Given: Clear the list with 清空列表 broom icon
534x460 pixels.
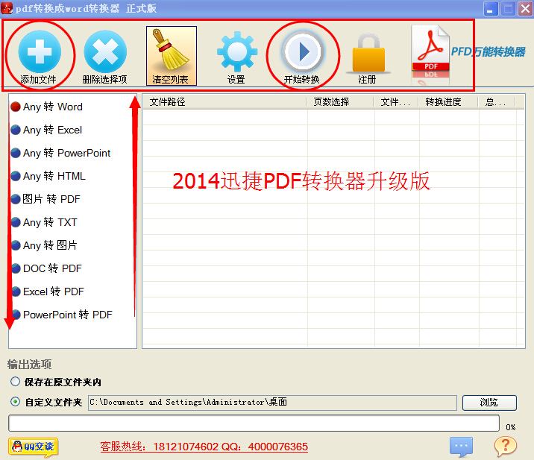Looking at the screenshot, I should 172,55.
